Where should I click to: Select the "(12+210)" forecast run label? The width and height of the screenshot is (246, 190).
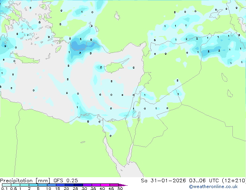234,181
